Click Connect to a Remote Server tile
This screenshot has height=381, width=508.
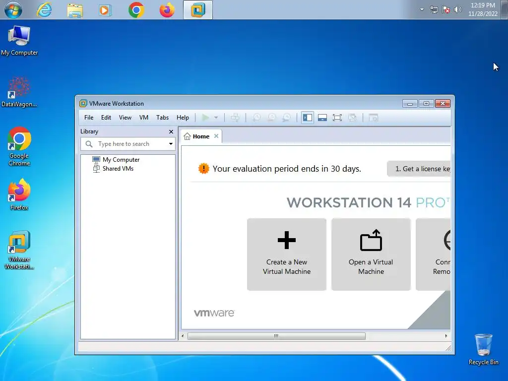point(433,254)
